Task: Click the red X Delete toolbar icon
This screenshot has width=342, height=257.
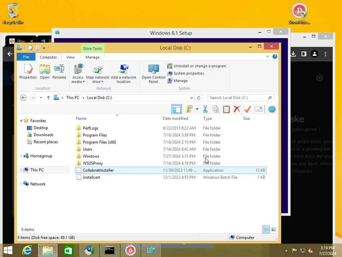Action: coord(237,109)
